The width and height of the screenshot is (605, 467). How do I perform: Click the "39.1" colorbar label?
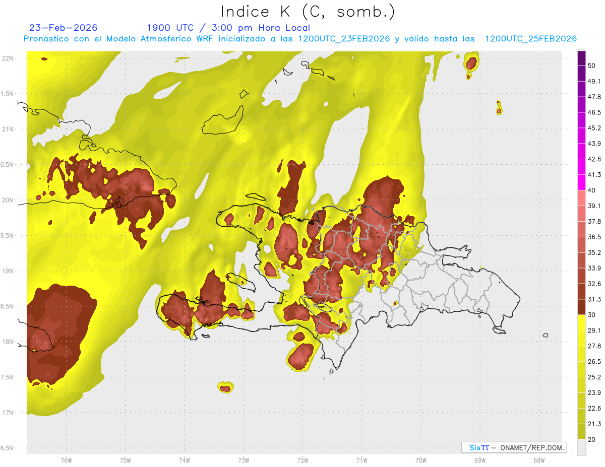coord(594,206)
